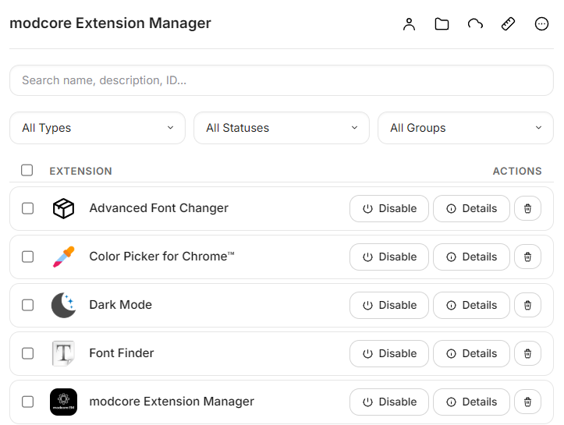Expand the All Types dropdown
Image resolution: width=564 pixels, height=425 pixels.
click(x=98, y=128)
